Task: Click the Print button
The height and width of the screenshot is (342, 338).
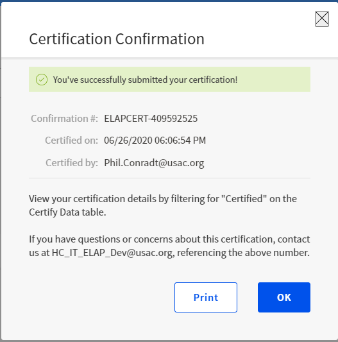Action: pos(206,297)
